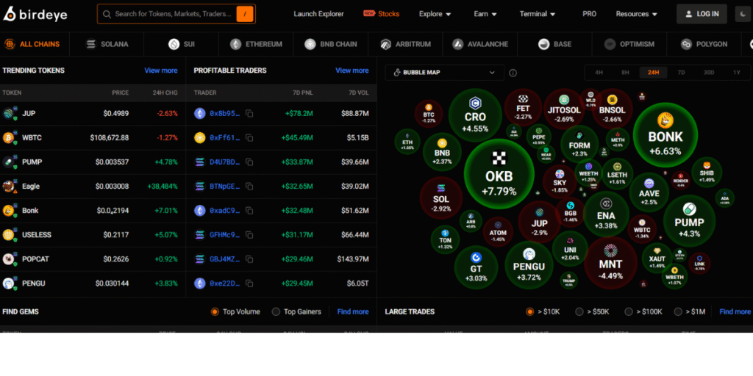Click the Birdeye logo icon

tap(10, 13)
